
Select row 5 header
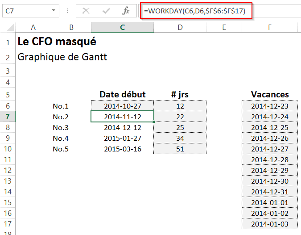pos(8,95)
